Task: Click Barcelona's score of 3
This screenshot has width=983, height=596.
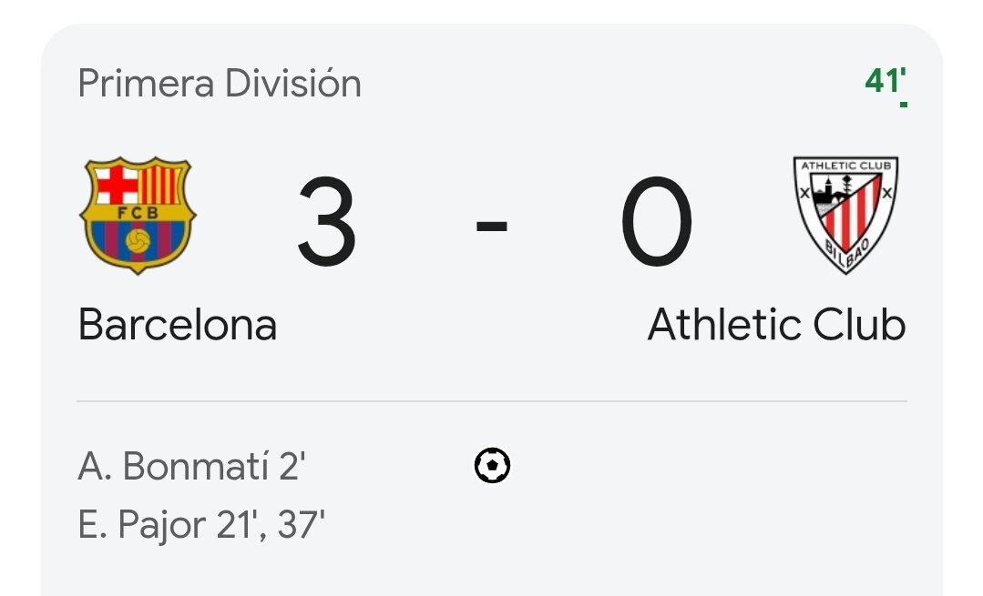Action: pyautogui.click(x=327, y=223)
